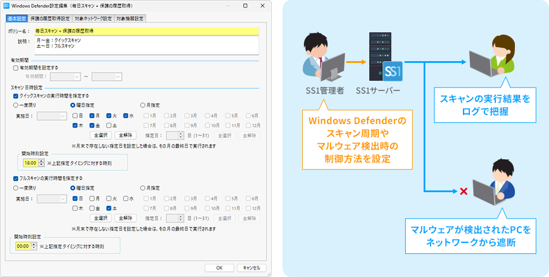Image resolution: width=549 pixels, height=277 pixels.
Task: Click the 18:00 time spinner arrows
Action: pos(42,163)
